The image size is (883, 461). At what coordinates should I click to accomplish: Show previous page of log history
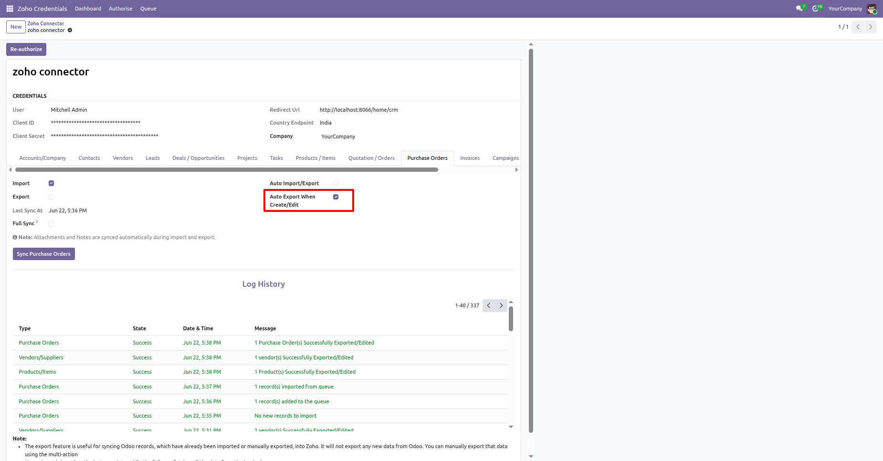(489, 305)
